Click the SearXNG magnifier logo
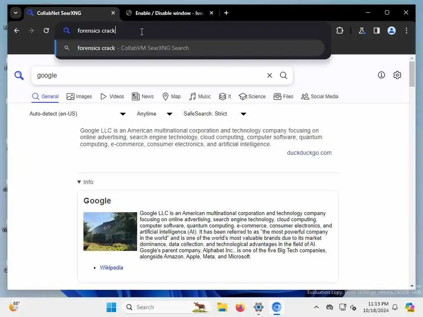Screen dimensions: 423x317 pos(19,76)
